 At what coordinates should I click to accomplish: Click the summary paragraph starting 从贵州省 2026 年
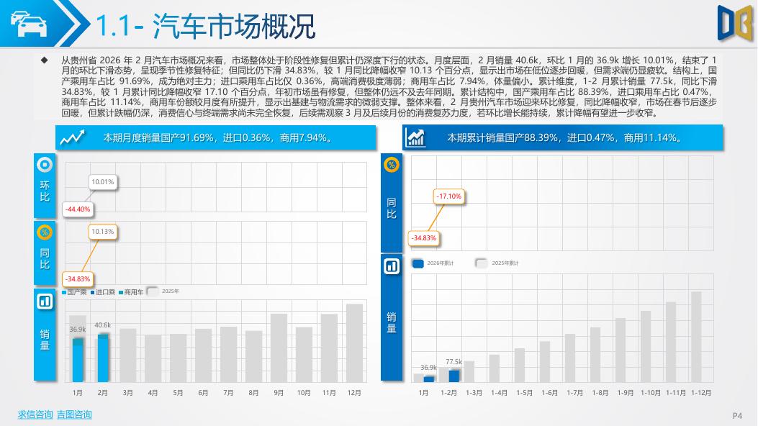(x=389, y=86)
